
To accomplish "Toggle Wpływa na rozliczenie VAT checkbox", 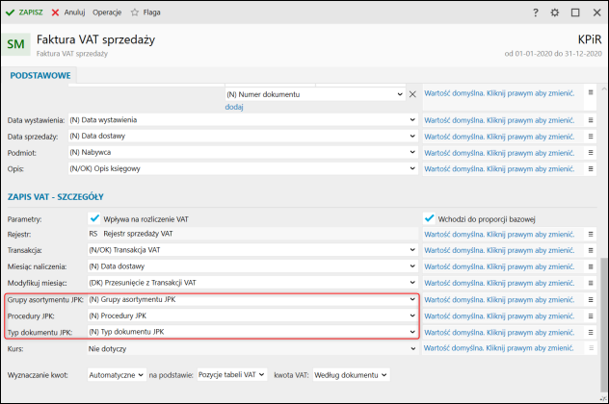I will click(95, 217).
